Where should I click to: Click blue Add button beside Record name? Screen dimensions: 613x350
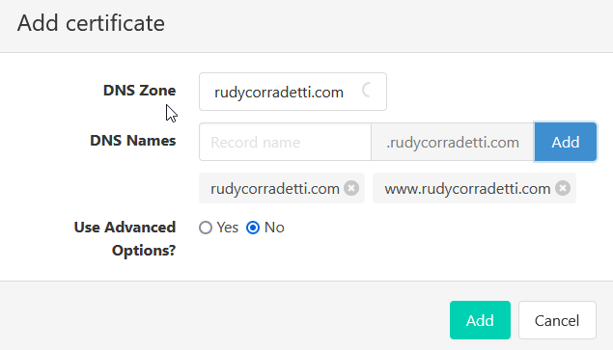[566, 142]
